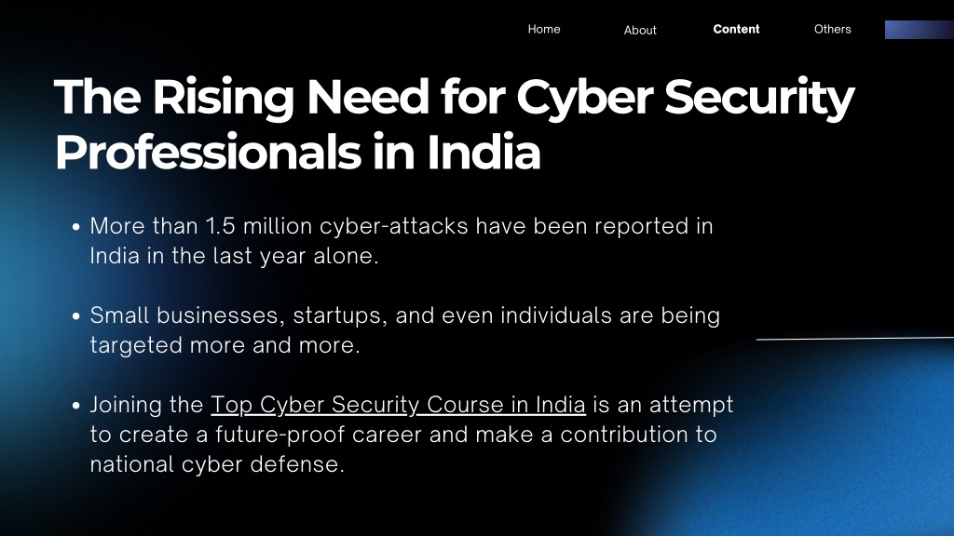Select the bold Content tab
This screenshot has width=954, height=536.
[x=736, y=29]
